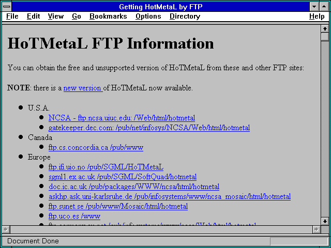Viewport: 331px width, 248px height.
Task: Open the askhp.ask.uni-karlsruhe.de link
Action: pos(170,196)
